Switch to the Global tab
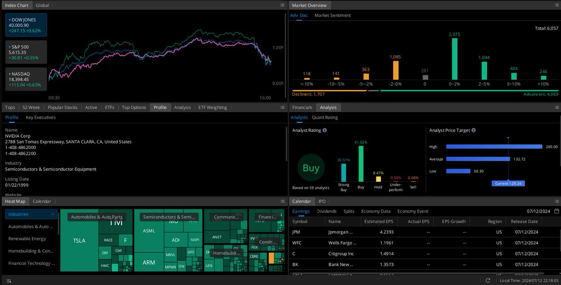561x285 pixels. tap(42, 5)
